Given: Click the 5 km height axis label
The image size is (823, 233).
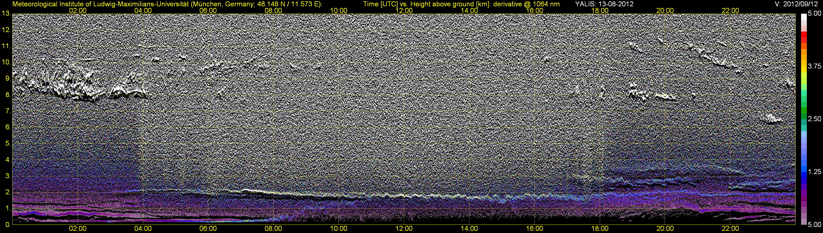Looking at the screenshot, I should point(8,144).
